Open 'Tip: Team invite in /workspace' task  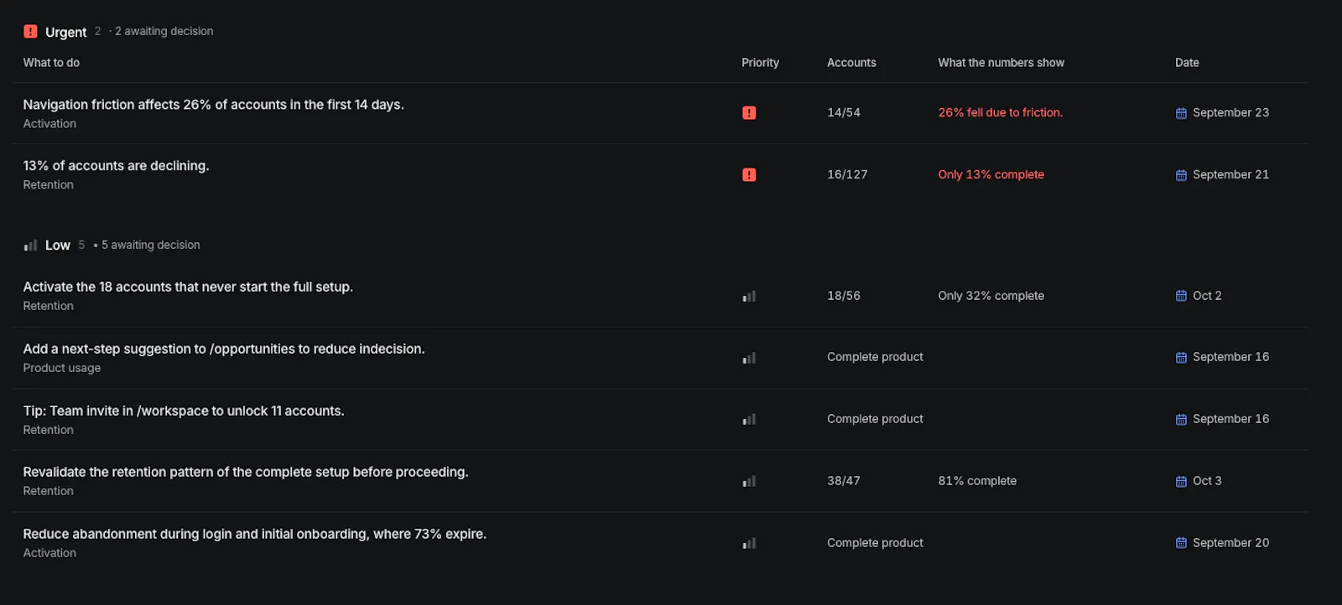coord(184,411)
